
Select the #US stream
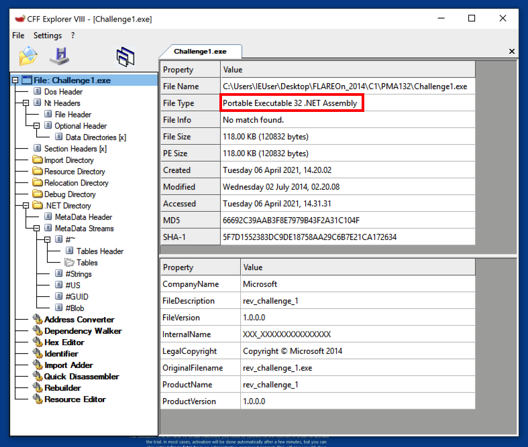72,285
